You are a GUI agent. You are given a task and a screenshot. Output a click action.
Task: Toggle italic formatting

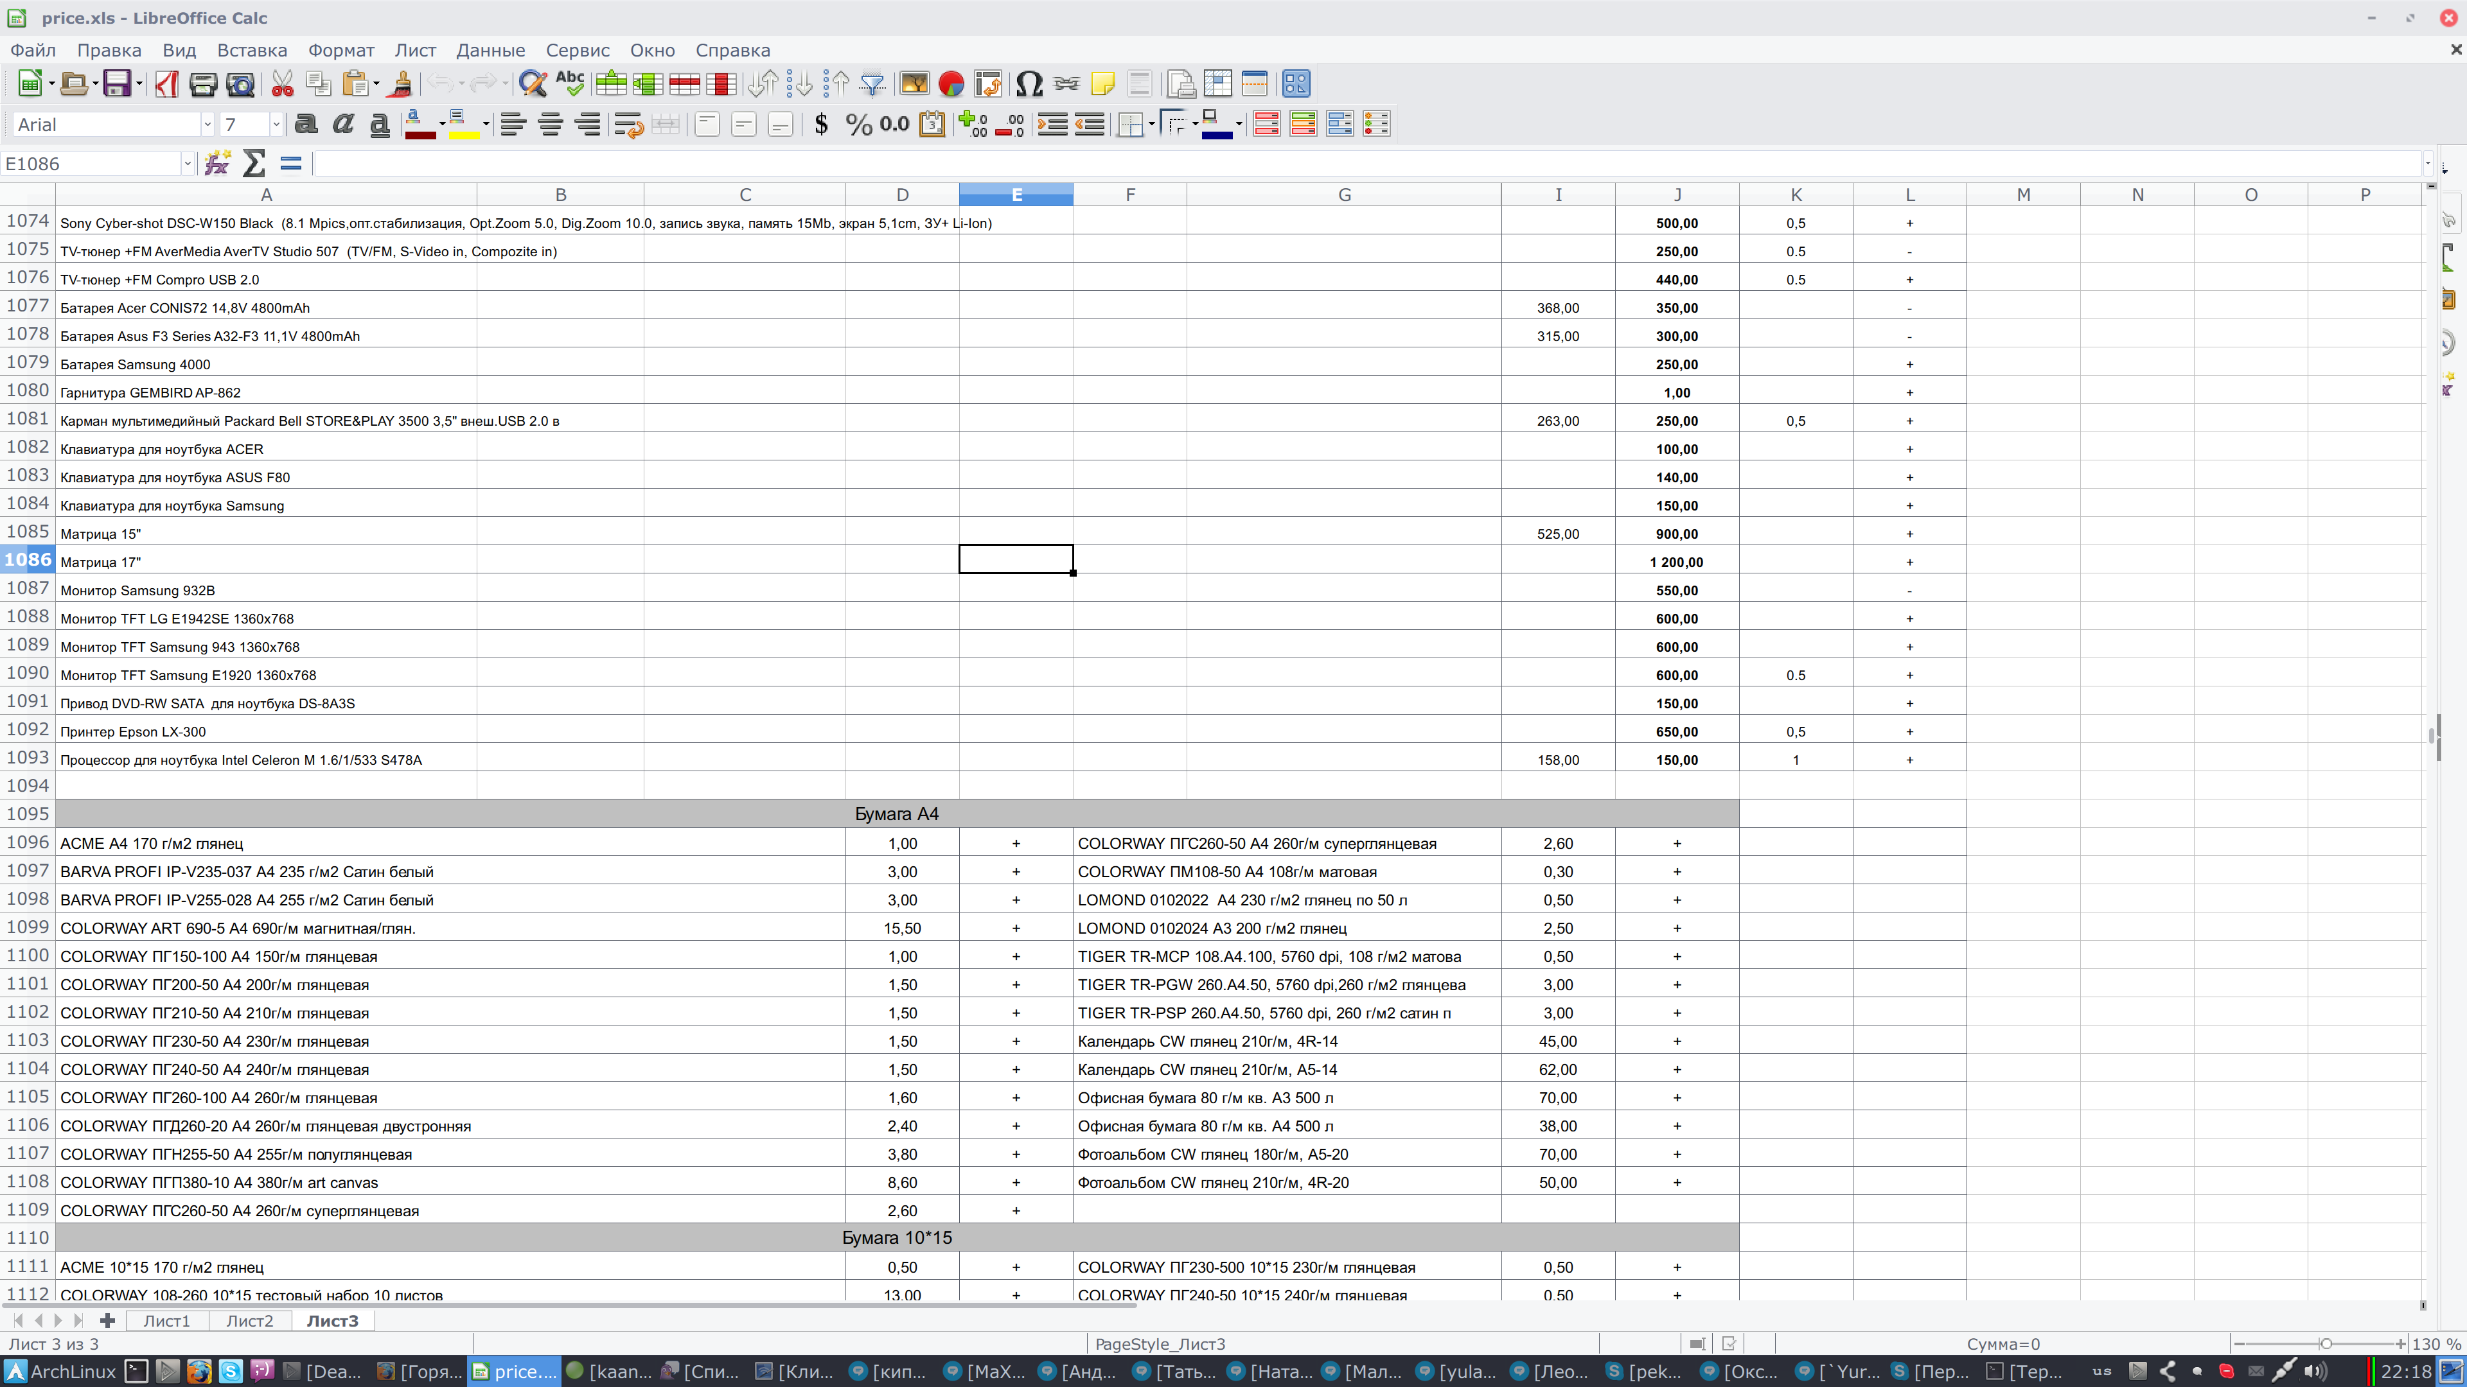[x=342, y=125]
